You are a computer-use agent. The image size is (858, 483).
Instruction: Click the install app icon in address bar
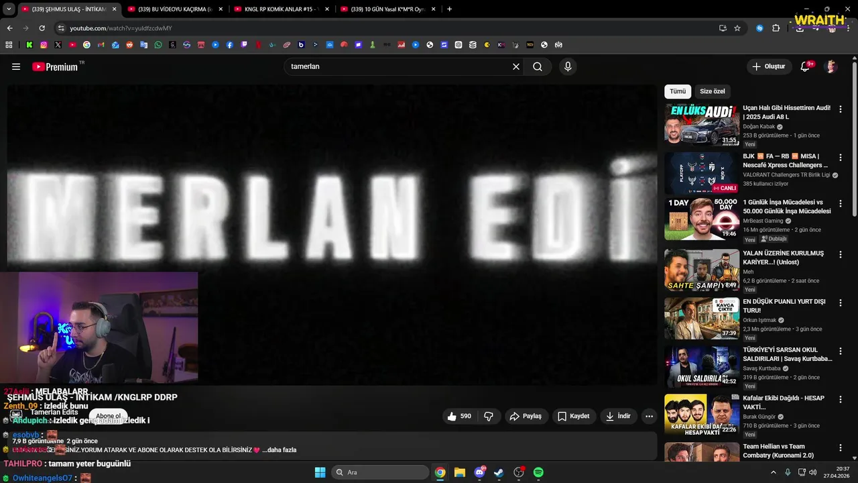pos(723,28)
